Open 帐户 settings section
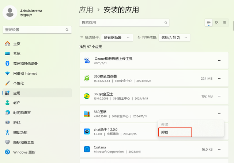This screenshot has height=163, width=234. [x=37, y=103]
